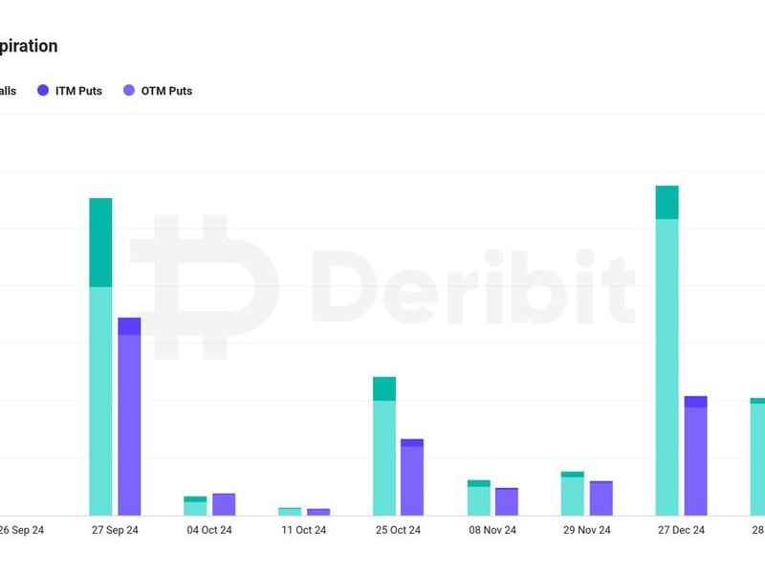Click the 29 Nov 24 purple puts bar
The image size is (765, 574).
(x=601, y=498)
